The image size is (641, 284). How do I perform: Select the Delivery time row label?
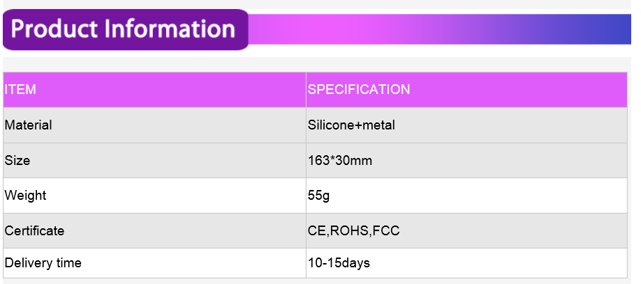click(43, 263)
